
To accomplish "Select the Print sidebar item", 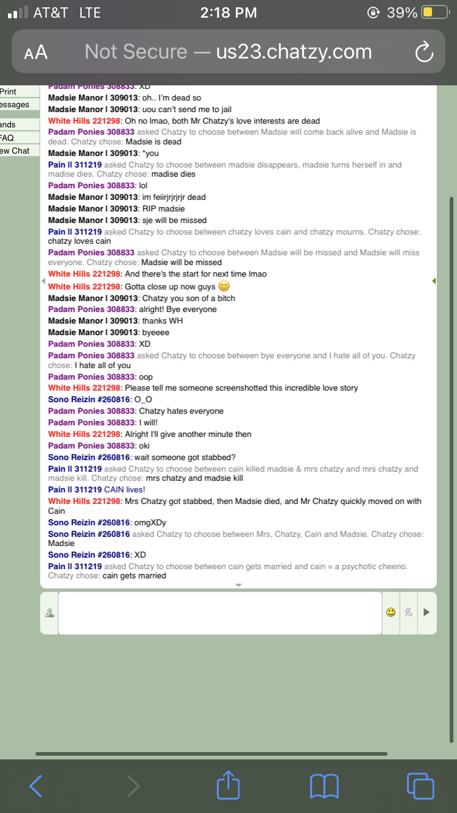I will (x=9, y=91).
